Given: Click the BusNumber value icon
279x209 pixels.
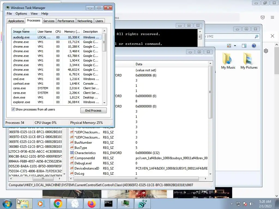Looking at the screenshot, I should [x=72, y=142].
